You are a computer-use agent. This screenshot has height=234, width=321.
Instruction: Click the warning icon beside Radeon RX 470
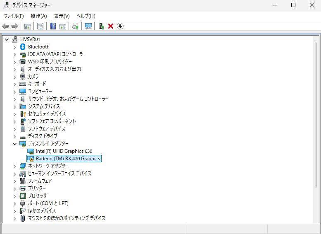coord(31,159)
